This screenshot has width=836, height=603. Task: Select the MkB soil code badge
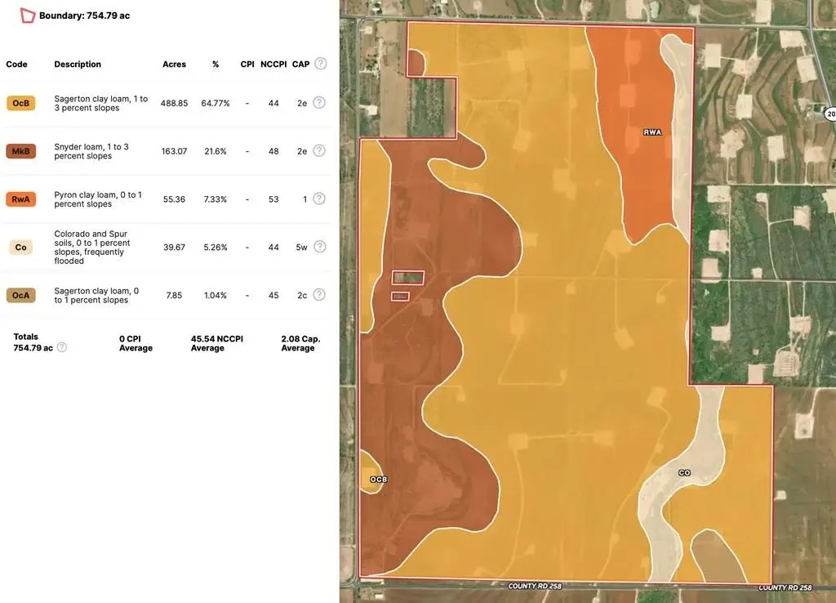[21, 151]
